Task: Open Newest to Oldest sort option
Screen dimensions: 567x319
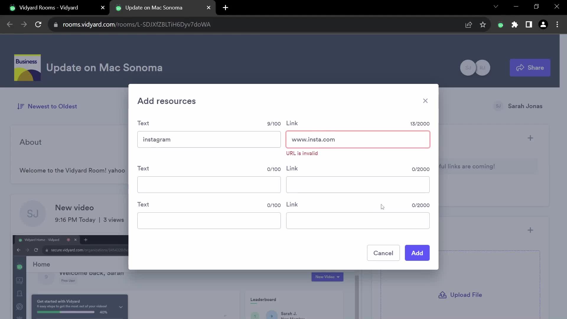Action: [x=47, y=106]
